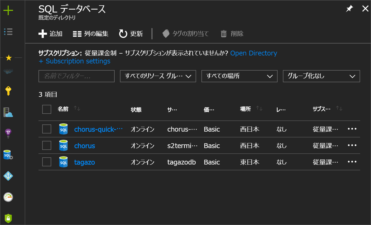Viewport: 371px width, 225px height.
Task: Click inside the 名前でフィルター filter field
Action: click(76, 76)
